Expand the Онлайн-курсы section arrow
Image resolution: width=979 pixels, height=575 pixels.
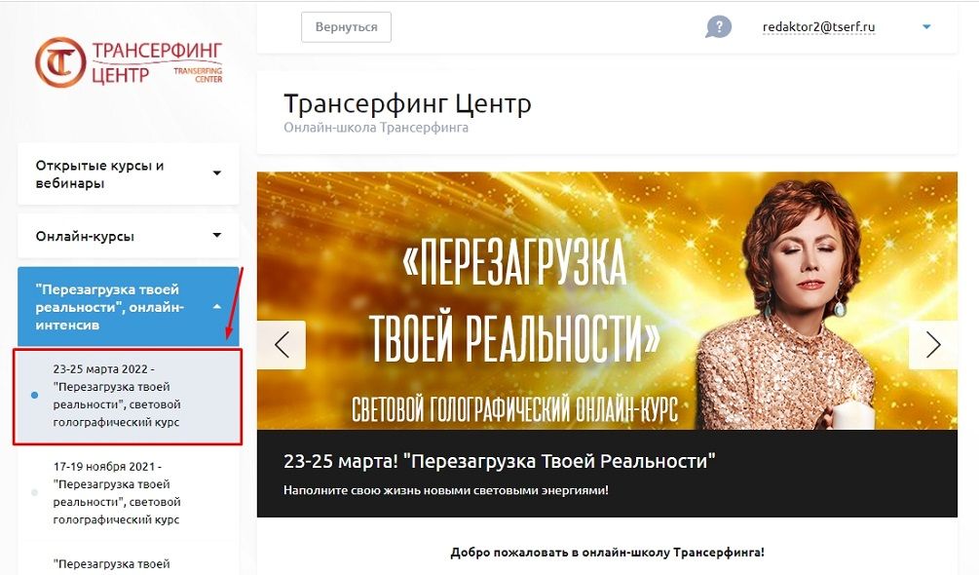pos(216,236)
